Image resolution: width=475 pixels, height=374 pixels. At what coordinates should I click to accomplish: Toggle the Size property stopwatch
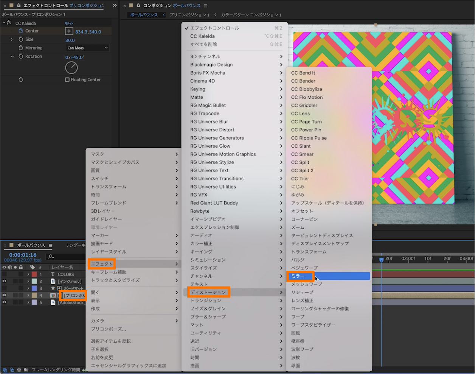(x=21, y=39)
